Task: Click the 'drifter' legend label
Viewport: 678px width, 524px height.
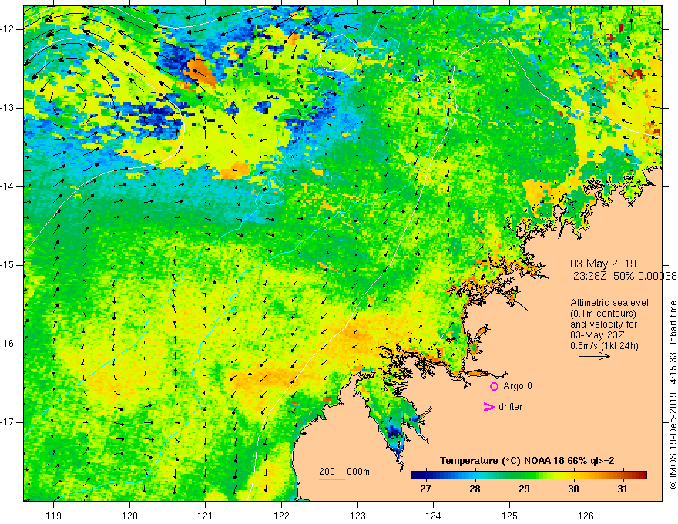Action: coord(510,407)
